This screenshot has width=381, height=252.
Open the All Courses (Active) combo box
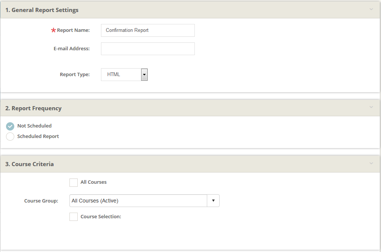coord(138,201)
